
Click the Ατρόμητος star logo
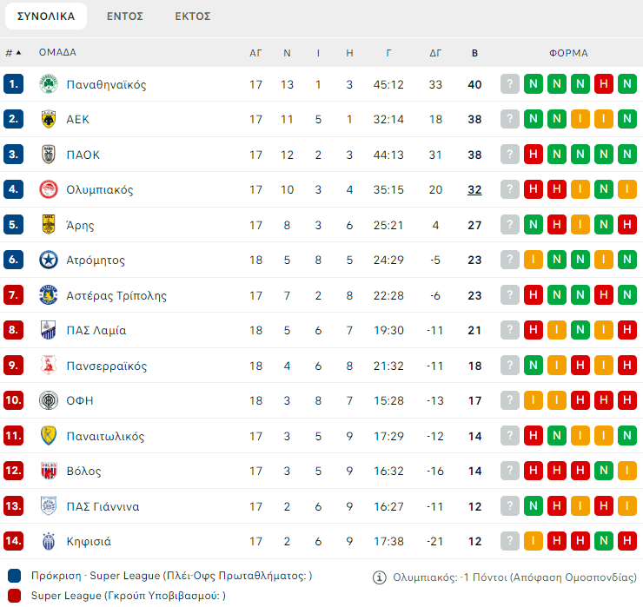click(x=48, y=260)
